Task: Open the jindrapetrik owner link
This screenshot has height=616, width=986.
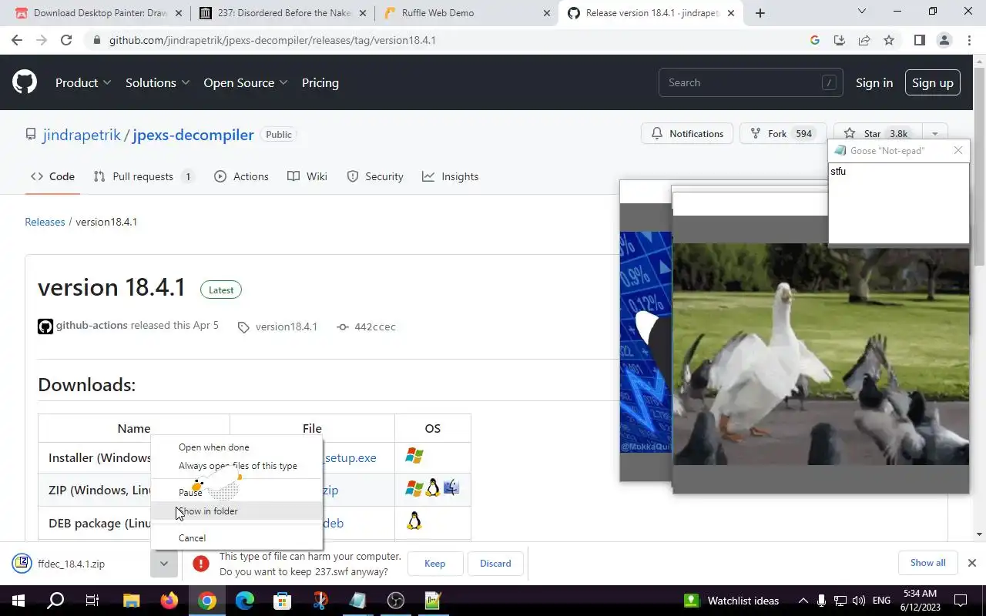Action: point(82,135)
